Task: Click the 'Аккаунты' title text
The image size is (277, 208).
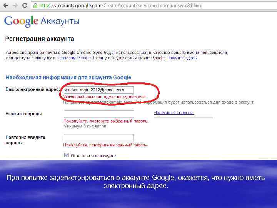Action: point(60,21)
